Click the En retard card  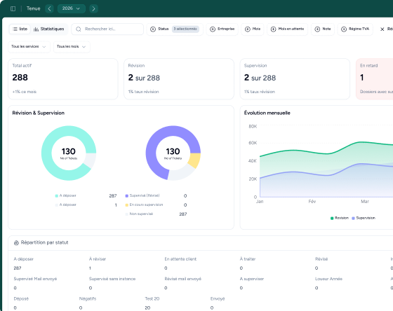(x=375, y=79)
